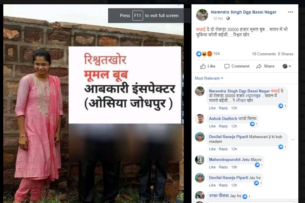Open options dots beside Devilal's Maheswari comment

[293, 139]
